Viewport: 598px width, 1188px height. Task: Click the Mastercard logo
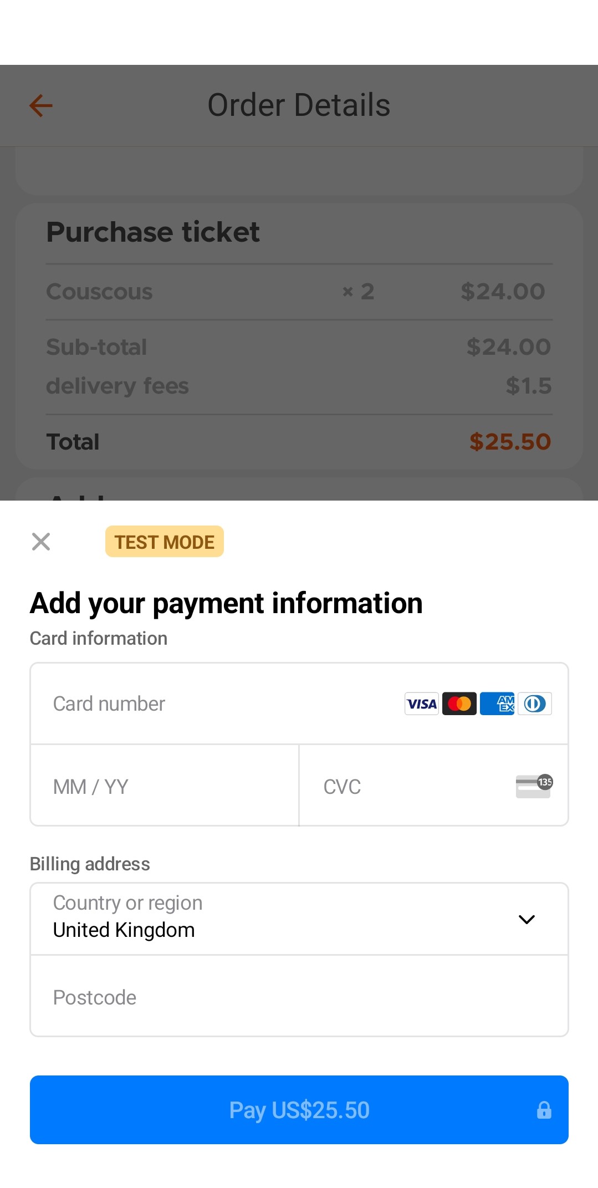coord(459,704)
